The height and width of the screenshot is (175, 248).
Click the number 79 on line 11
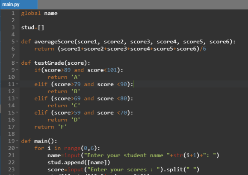77,84
